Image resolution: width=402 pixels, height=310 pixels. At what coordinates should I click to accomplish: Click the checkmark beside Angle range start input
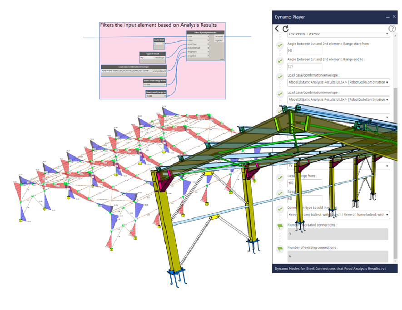pos(280,45)
